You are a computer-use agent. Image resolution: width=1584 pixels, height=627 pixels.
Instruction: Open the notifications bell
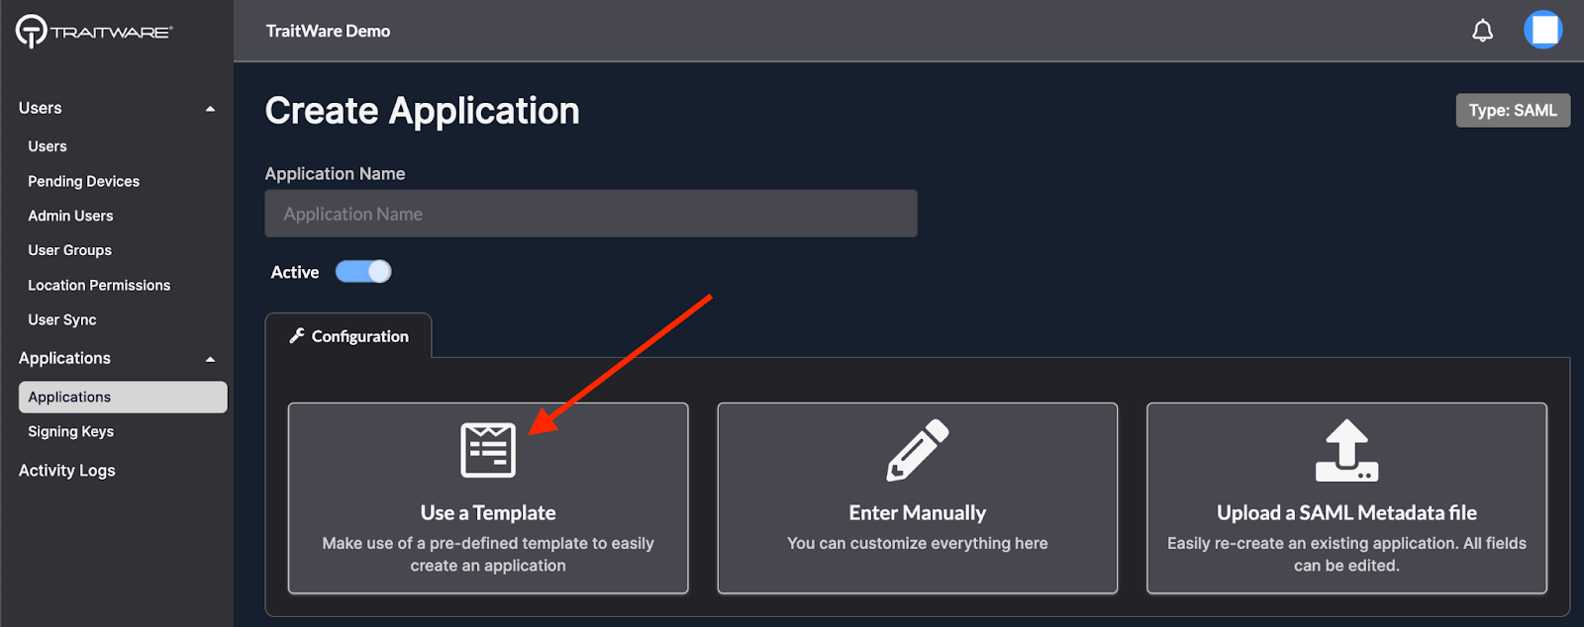pyautogui.click(x=1482, y=31)
